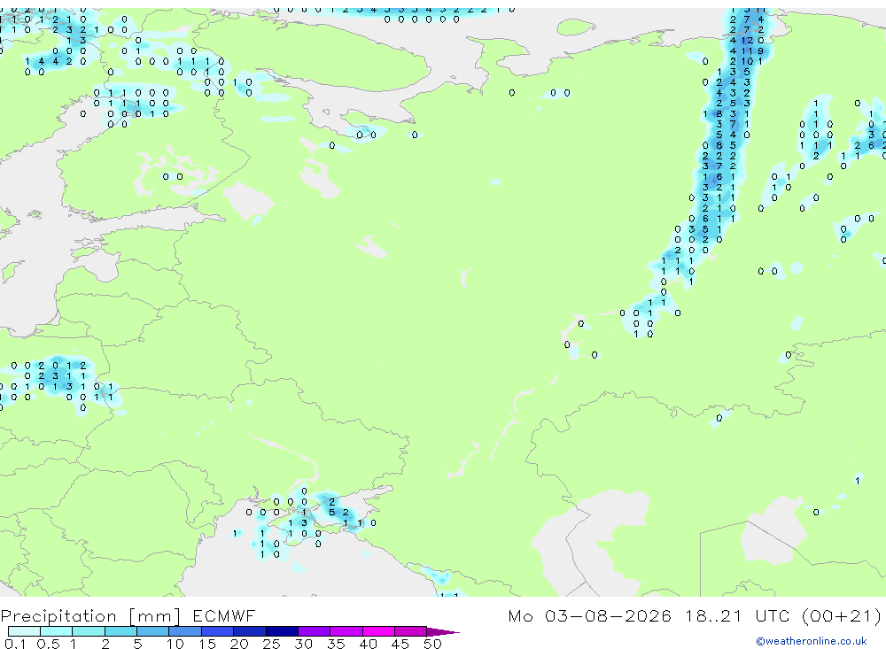Image resolution: width=886 pixels, height=649 pixels.
Task: Click the '30' legend scale label
Action: (x=303, y=644)
